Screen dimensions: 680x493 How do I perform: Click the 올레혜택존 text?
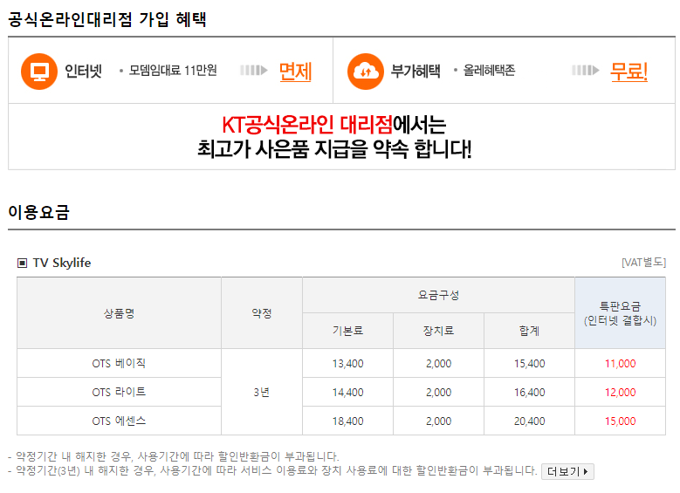489,71
